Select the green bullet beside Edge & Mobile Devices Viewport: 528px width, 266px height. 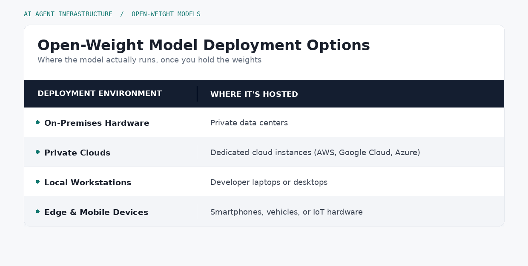click(38, 212)
